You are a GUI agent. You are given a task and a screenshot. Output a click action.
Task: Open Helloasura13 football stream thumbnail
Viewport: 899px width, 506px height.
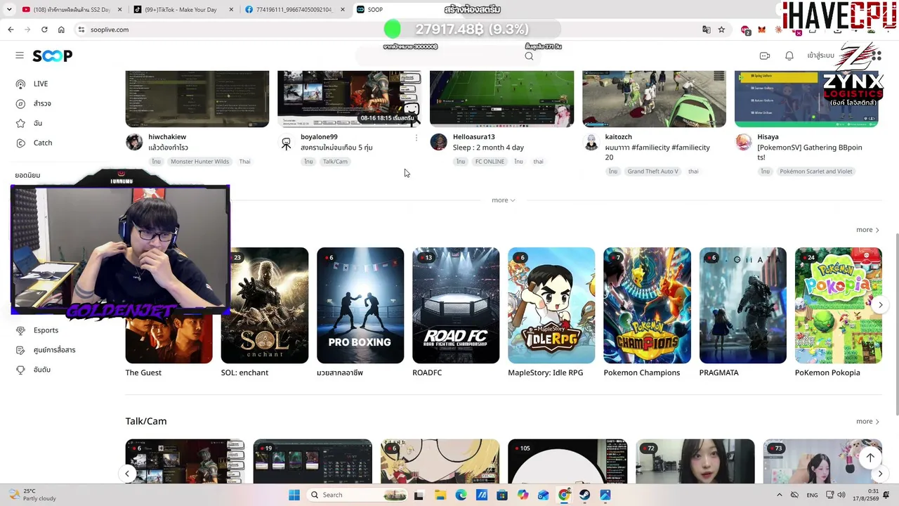click(x=501, y=98)
